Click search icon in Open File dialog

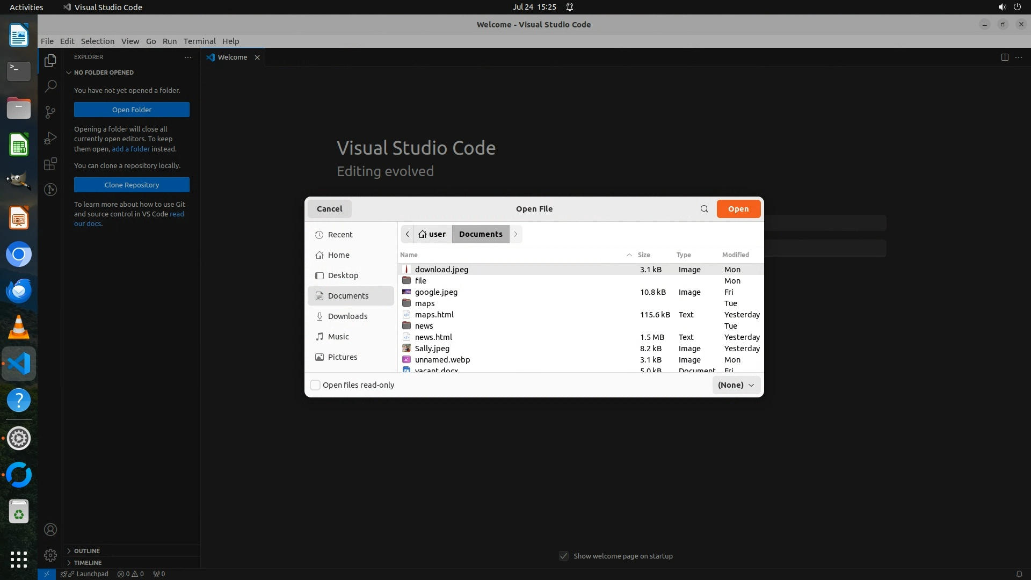click(704, 209)
